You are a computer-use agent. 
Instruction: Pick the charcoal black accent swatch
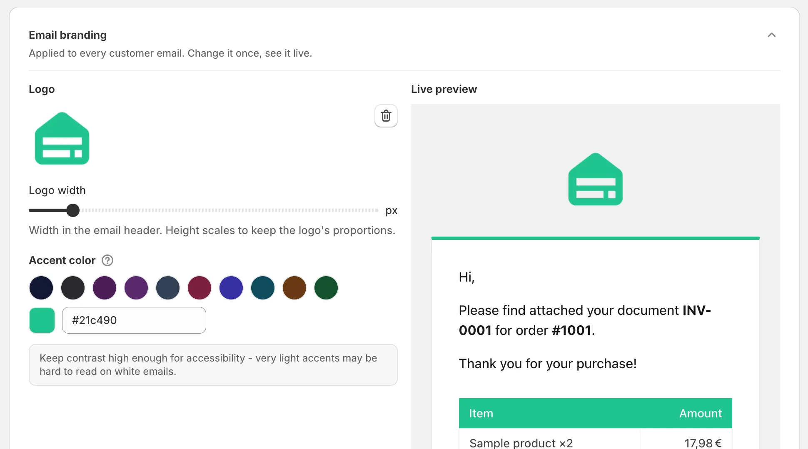coord(73,288)
